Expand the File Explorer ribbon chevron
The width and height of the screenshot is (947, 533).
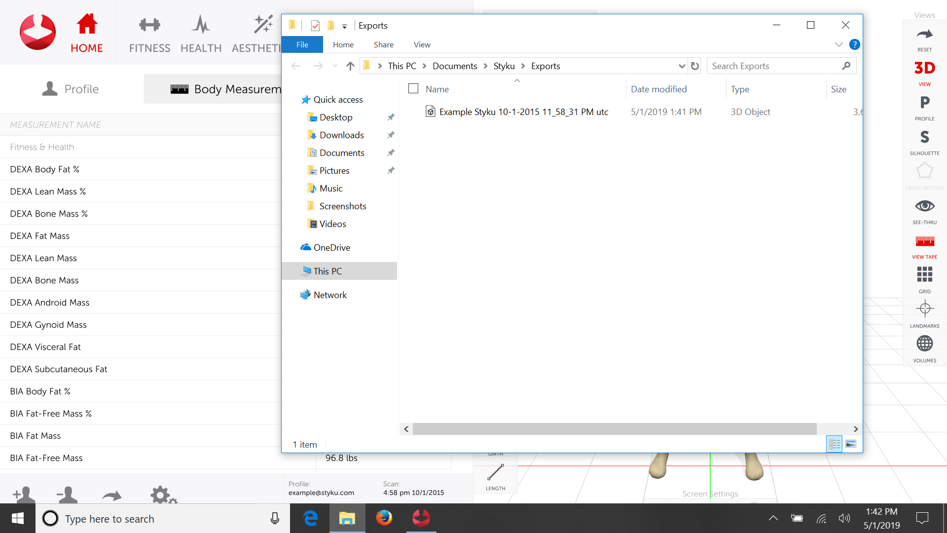pos(838,44)
